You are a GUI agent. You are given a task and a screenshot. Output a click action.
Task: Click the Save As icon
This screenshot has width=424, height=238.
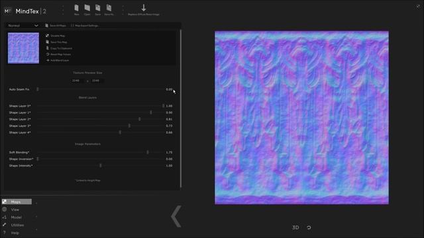(109, 8)
